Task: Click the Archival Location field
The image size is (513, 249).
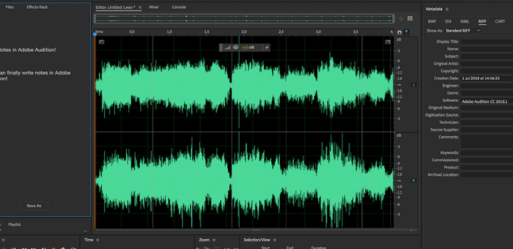Action: [487, 175]
